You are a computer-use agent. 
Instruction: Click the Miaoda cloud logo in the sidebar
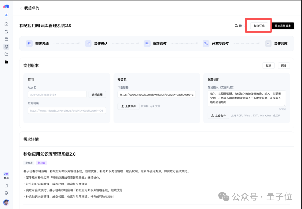6,6
